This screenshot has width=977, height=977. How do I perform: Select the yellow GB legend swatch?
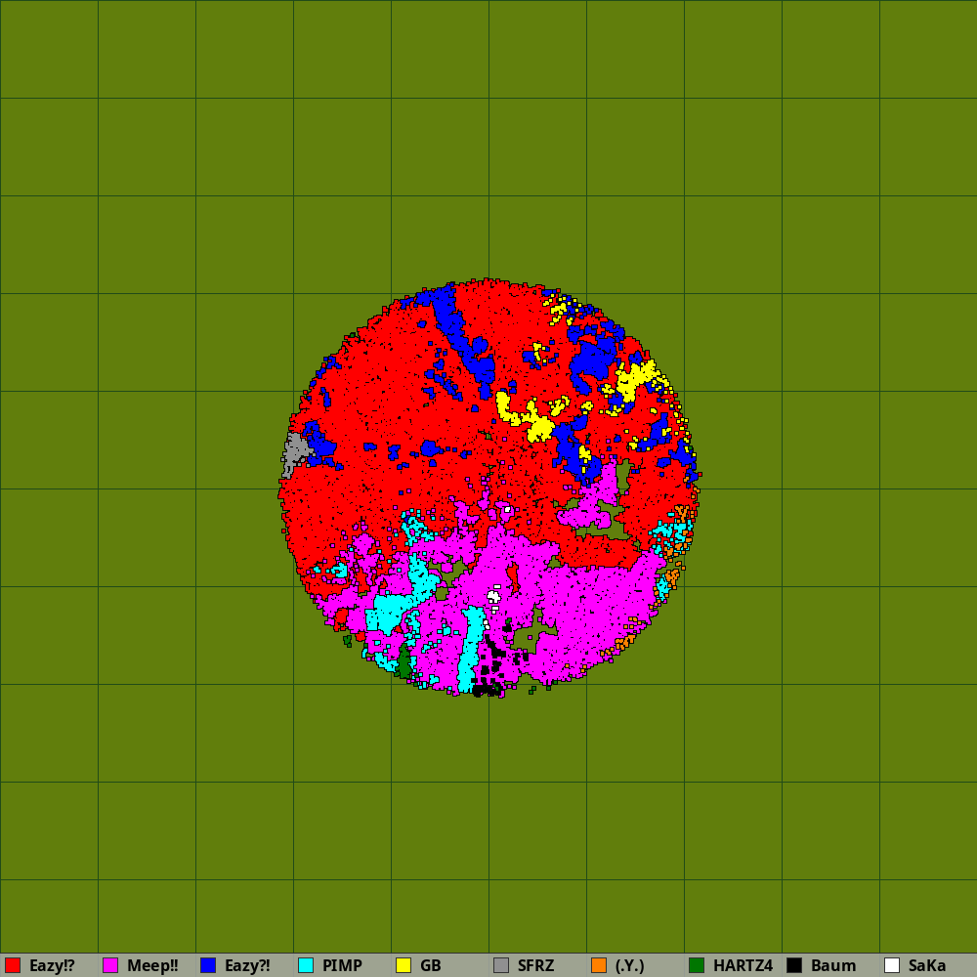404,965
